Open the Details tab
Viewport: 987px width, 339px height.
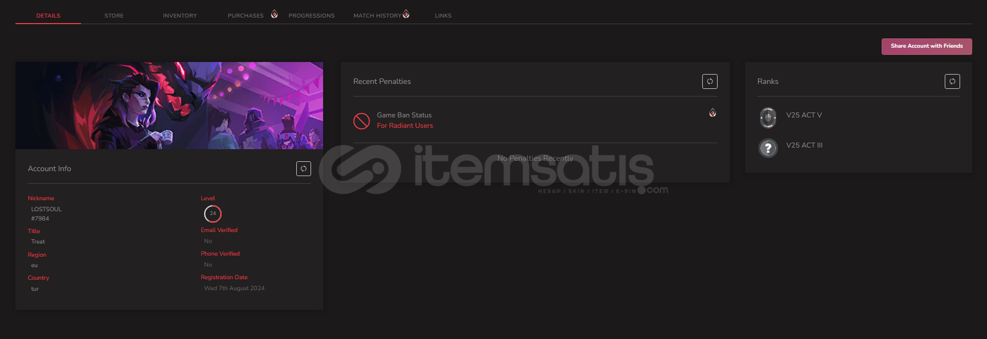(x=48, y=15)
